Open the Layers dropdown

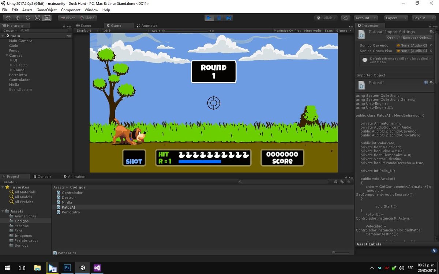coord(396,18)
